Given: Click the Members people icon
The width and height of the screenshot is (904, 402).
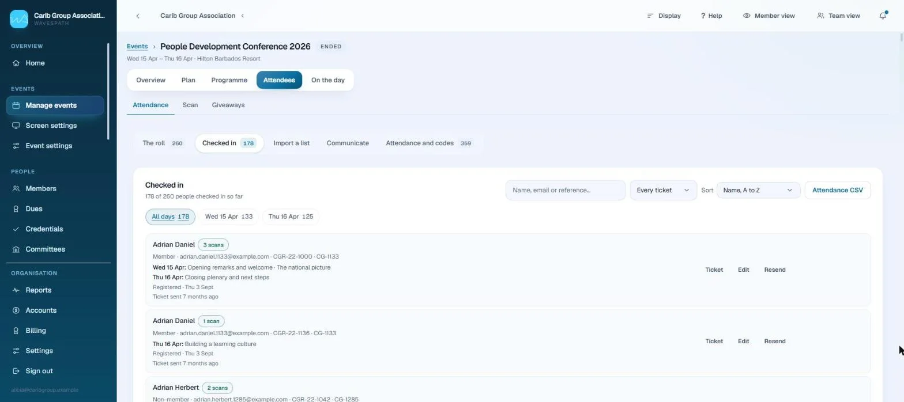Looking at the screenshot, I should (x=16, y=188).
